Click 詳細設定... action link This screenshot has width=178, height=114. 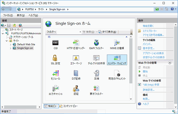149,90
